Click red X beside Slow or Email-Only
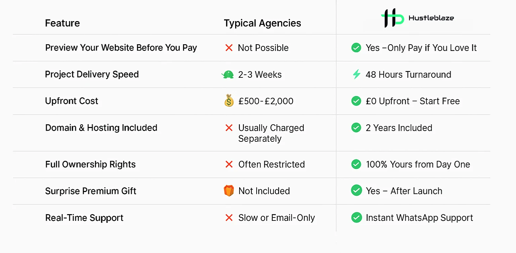This screenshot has width=516, height=253. pos(229,218)
